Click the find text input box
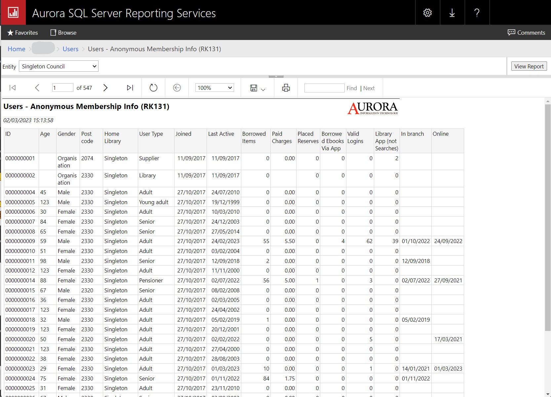551x397 pixels. pyautogui.click(x=324, y=88)
